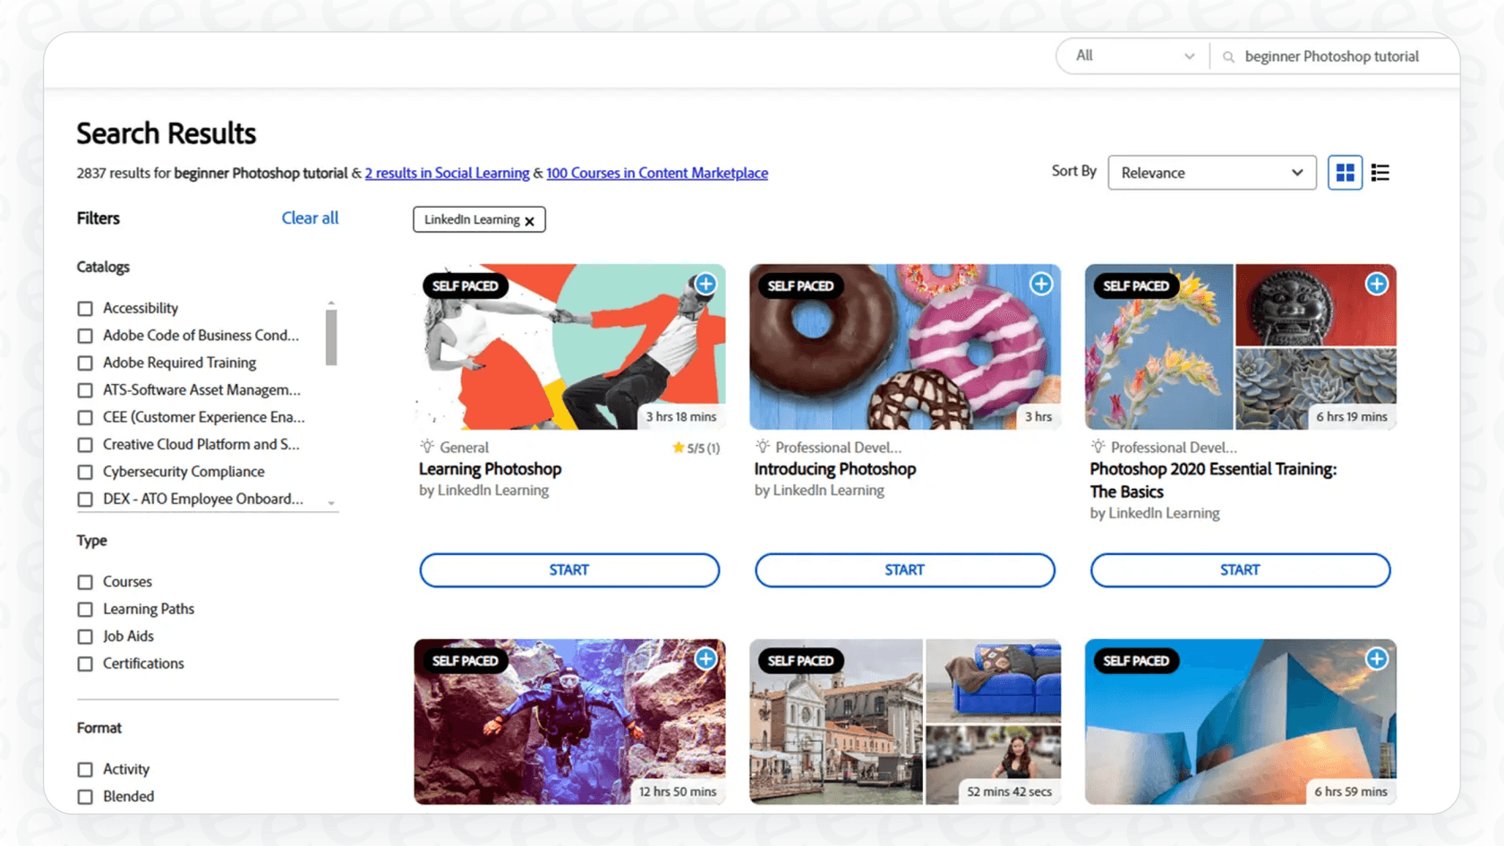
Task: Switch to grid view layout
Action: coord(1345,172)
